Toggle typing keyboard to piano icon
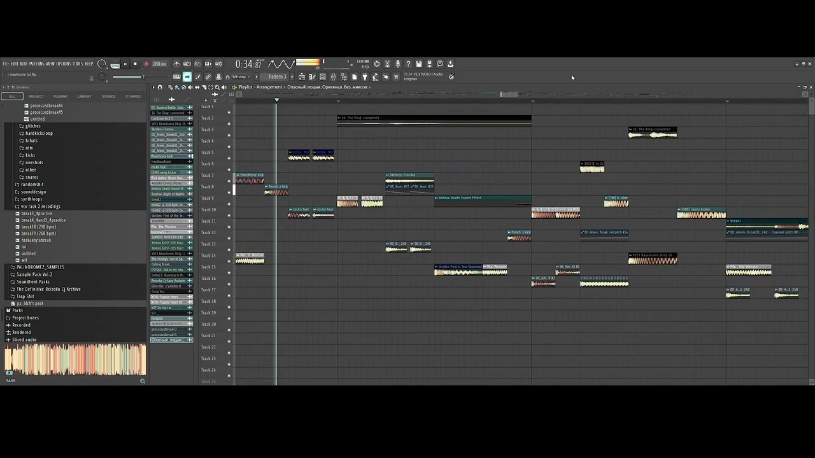This screenshot has width=815, height=458. pyautogui.click(x=176, y=77)
